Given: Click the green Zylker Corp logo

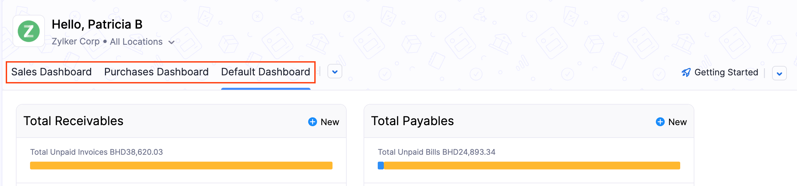Looking at the screenshot, I should click(x=29, y=31).
